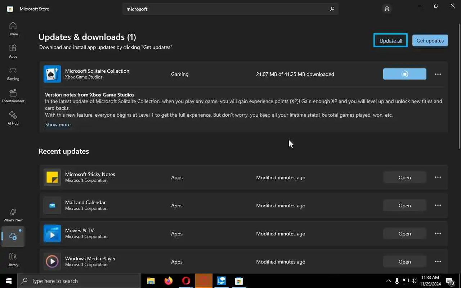Click Microsoft Solitaire Collection app icon
This screenshot has width=461, height=288.
tap(52, 74)
